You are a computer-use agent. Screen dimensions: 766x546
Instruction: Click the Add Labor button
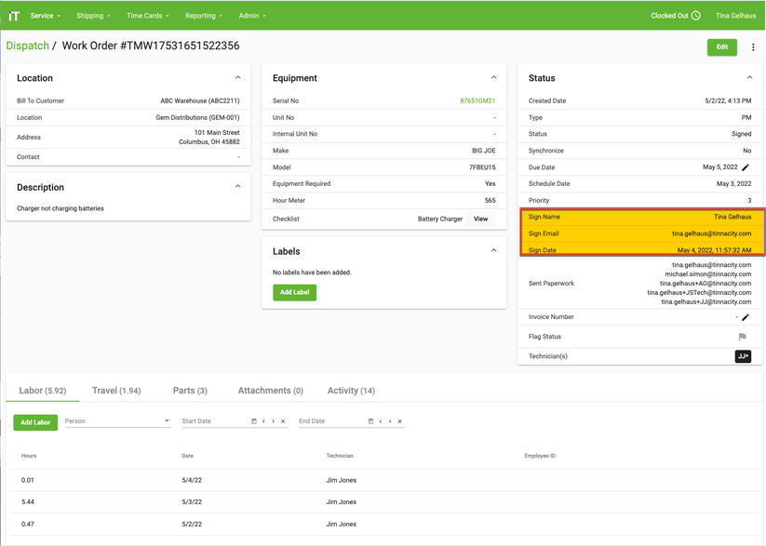(x=34, y=421)
